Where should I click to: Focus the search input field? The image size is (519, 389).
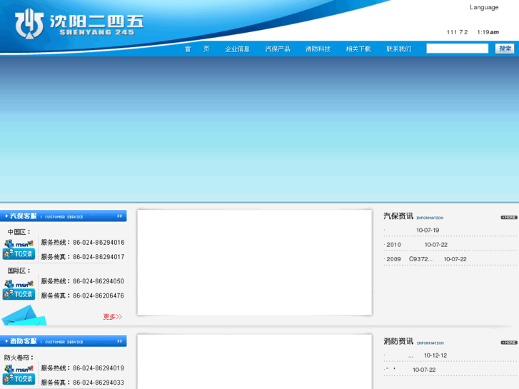click(x=458, y=49)
